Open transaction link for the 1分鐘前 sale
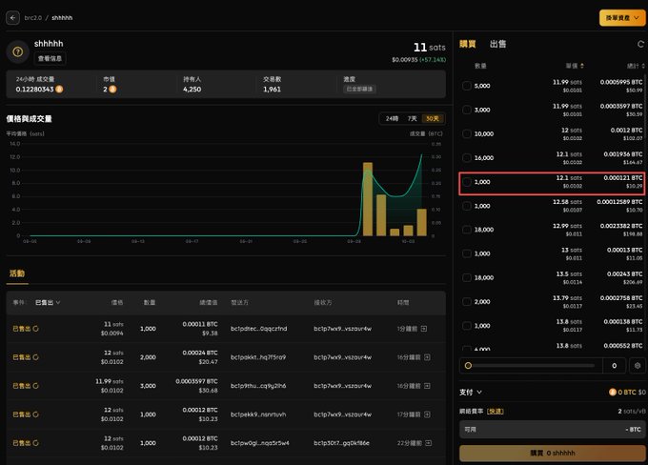This screenshot has width=648, height=465. point(424,329)
